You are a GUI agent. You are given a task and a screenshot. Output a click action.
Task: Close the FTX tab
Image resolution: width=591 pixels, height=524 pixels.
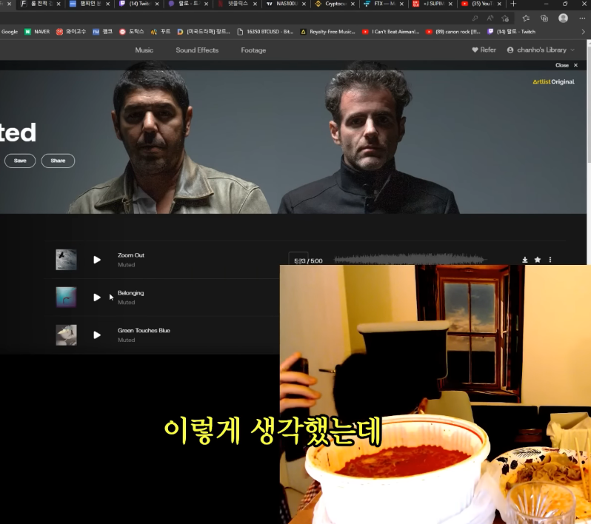[x=401, y=4]
